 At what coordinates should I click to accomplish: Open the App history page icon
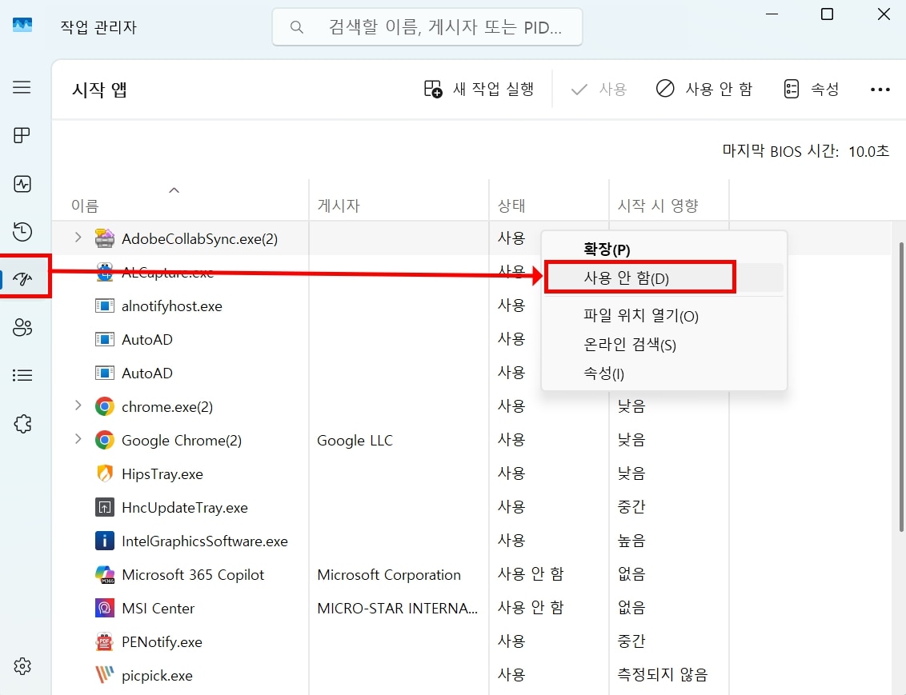tap(22, 232)
